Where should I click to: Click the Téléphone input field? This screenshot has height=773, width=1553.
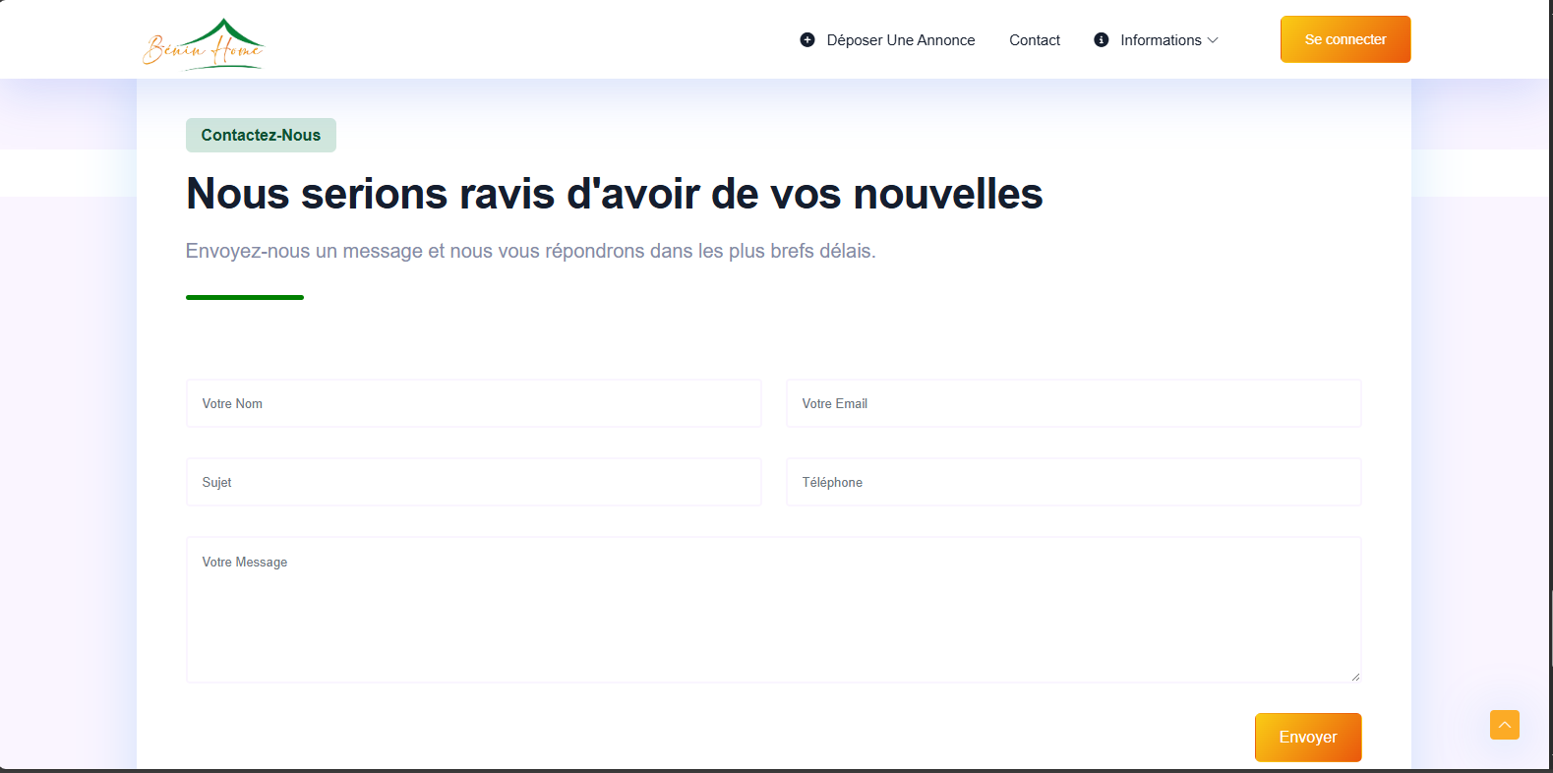(1073, 482)
